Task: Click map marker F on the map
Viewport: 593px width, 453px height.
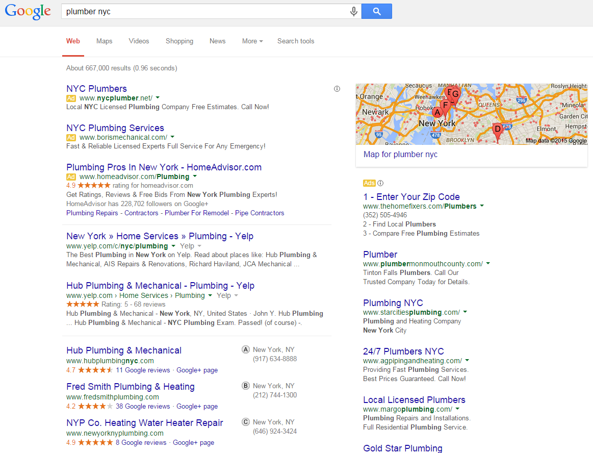Action: tap(446, 106)
